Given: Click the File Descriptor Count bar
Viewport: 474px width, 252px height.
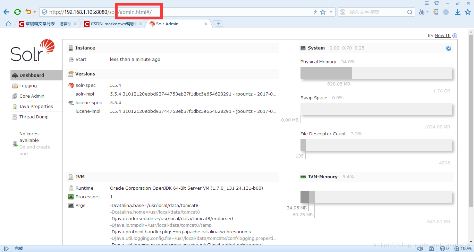Looking at the screenshot, I should [x=376, y=145].
